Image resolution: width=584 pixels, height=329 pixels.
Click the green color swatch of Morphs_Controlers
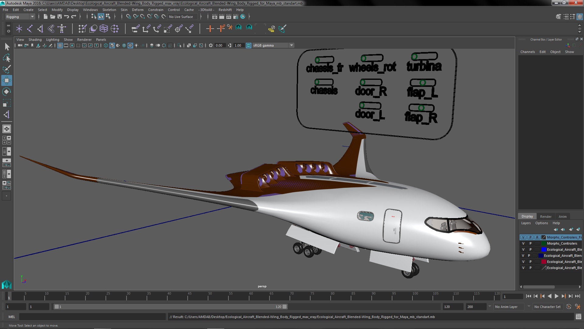tap(544, 244)
